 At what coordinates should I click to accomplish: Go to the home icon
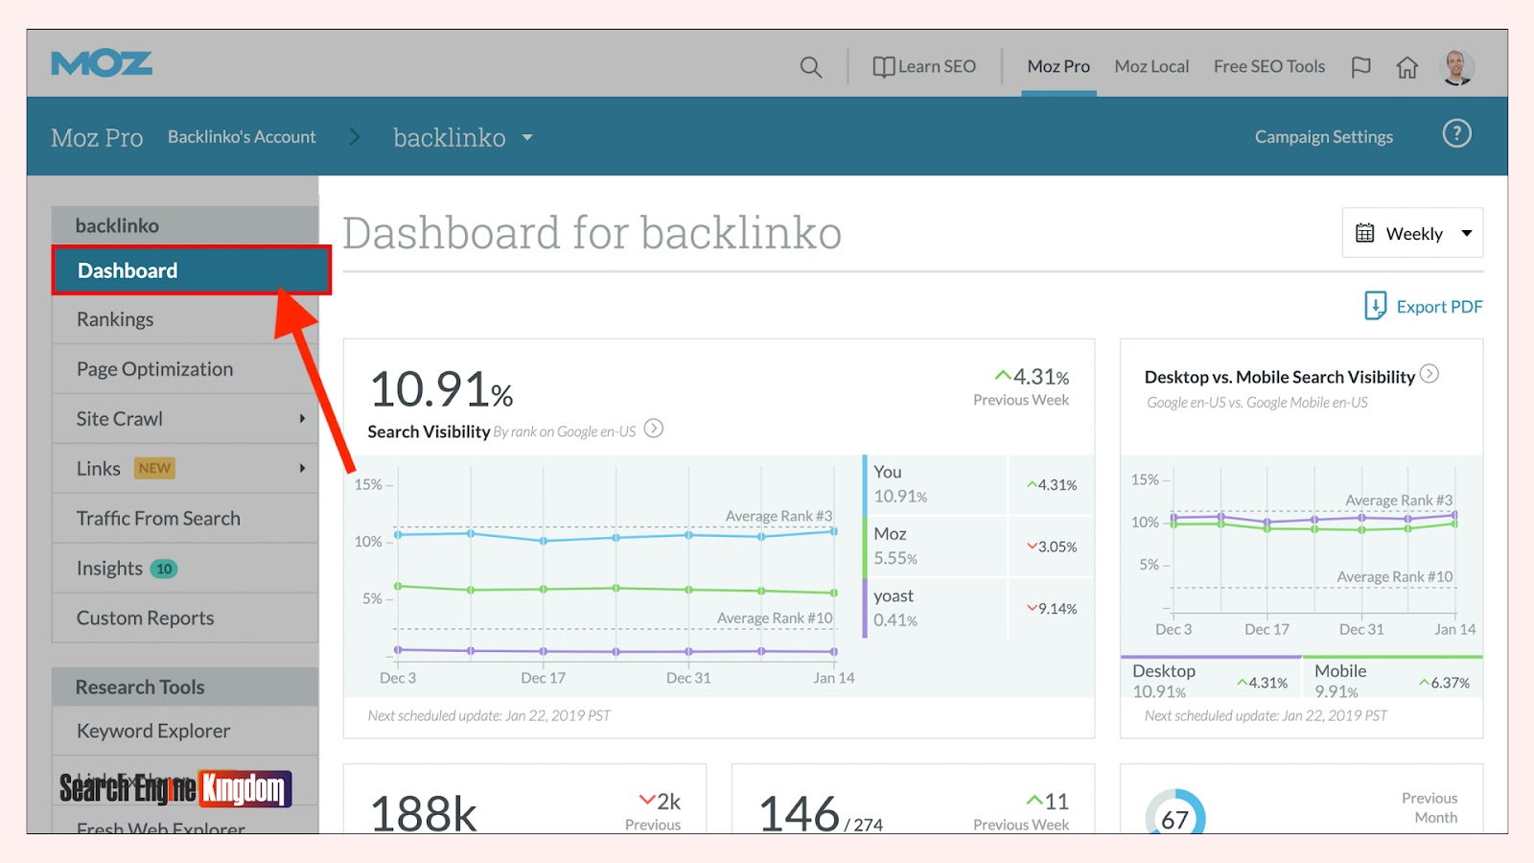pyautogui.click(x=1406, y=67)
